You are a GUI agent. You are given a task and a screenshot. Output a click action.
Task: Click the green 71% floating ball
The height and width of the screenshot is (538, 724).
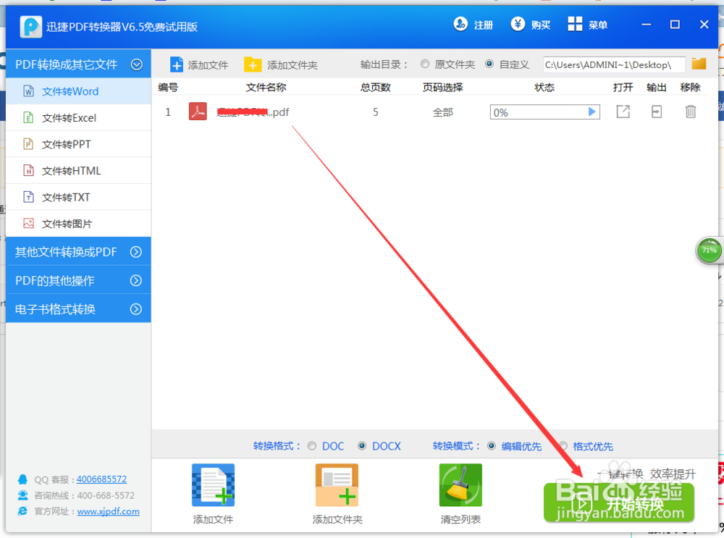click(x=709, y=251)
